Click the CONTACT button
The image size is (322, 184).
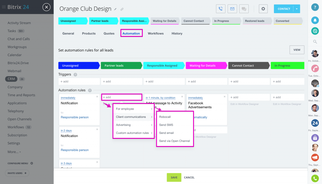tap(284, 9)
